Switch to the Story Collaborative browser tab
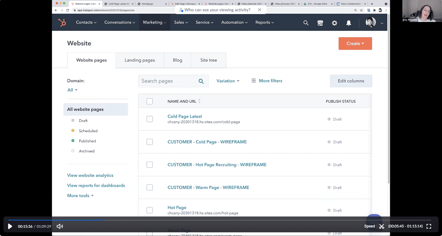The image size is (442, 236). 351,4
